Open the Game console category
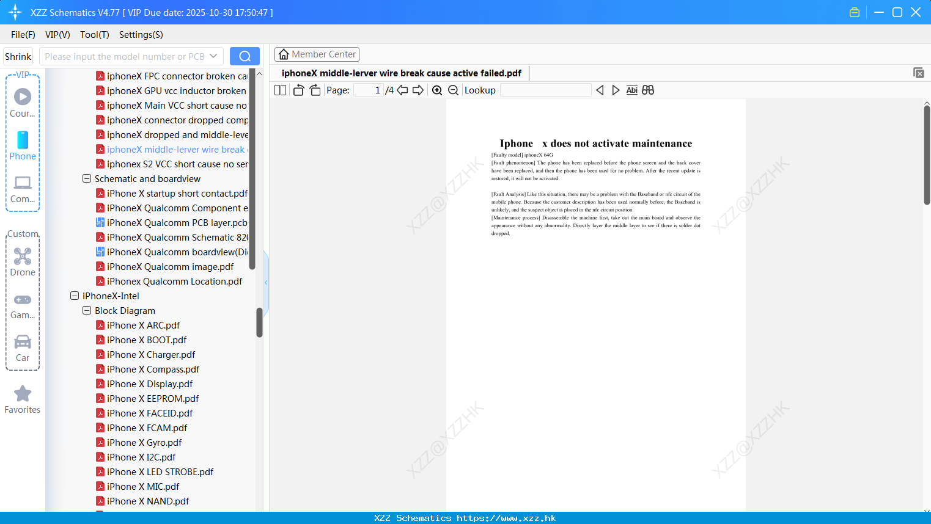The height and width of the screenshot is (524, 931). tap(23, 305)
